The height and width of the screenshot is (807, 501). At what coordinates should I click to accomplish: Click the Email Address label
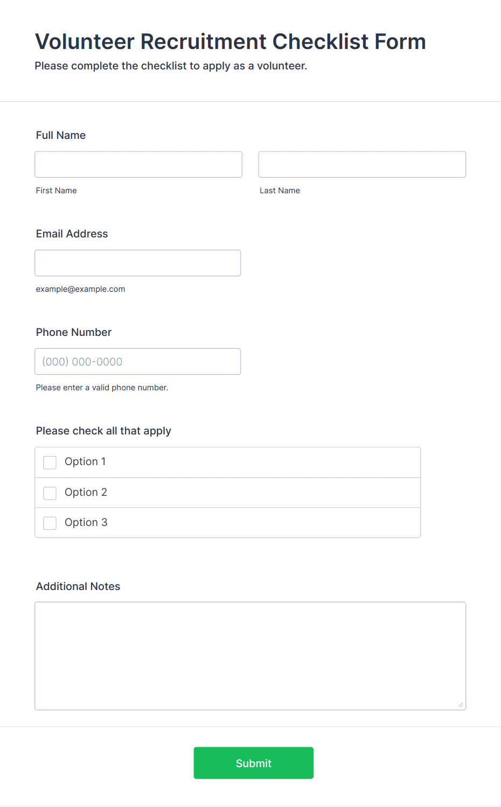click(72, 234)
